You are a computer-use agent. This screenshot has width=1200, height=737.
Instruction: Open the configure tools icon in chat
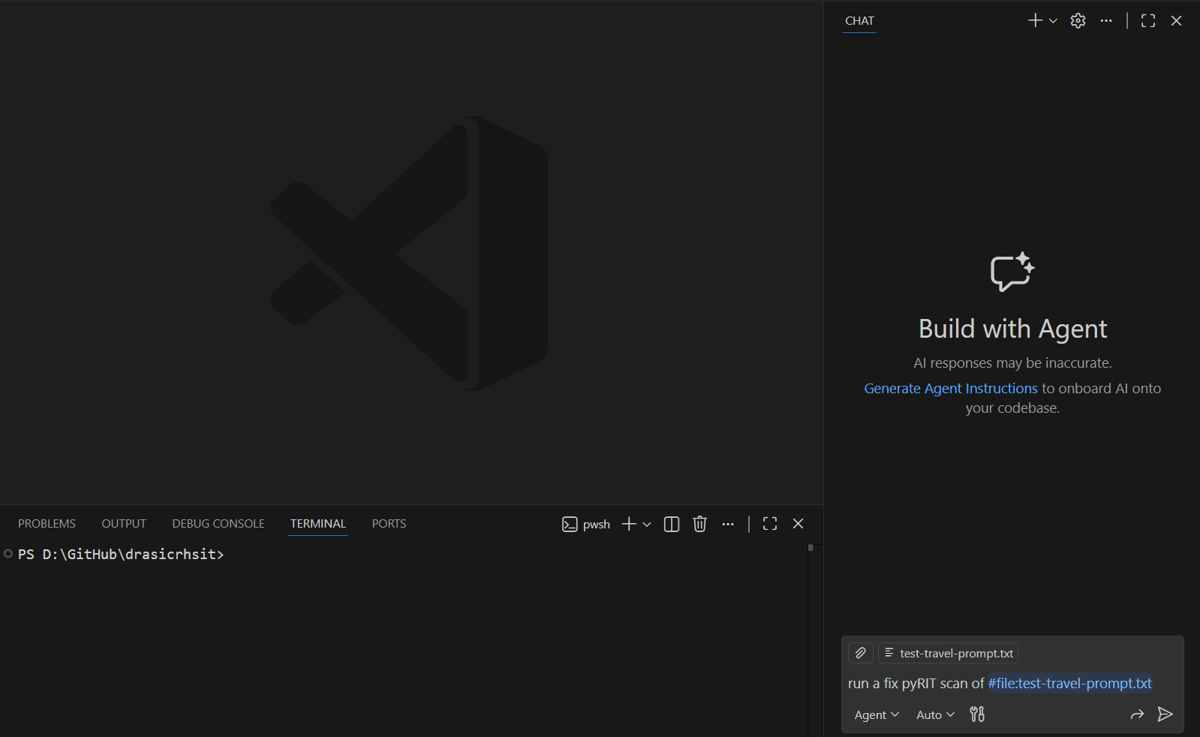976,714
